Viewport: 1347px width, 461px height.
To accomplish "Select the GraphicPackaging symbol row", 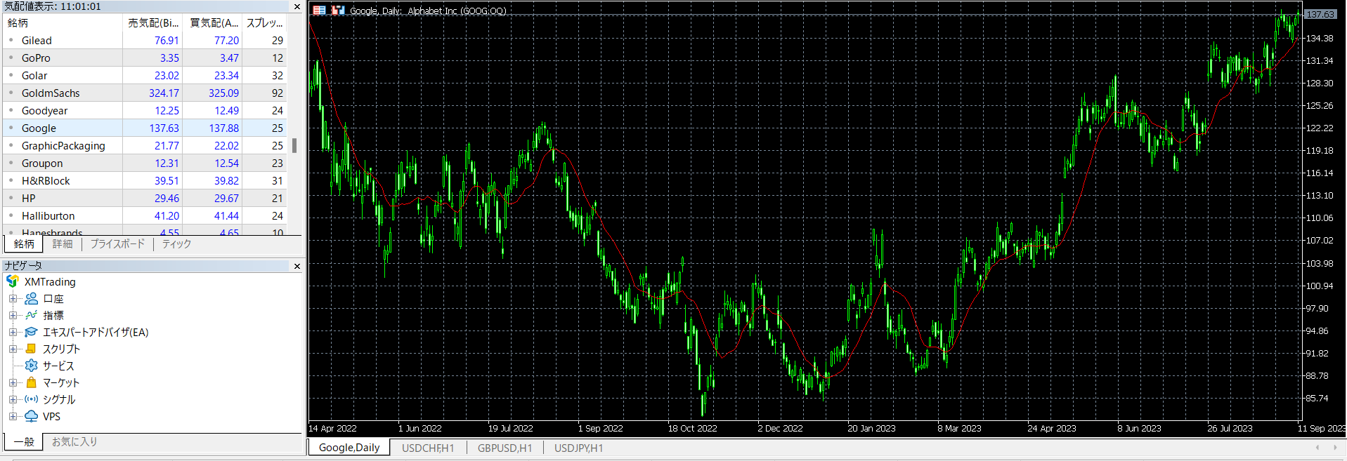I will (x=145, y=146).
